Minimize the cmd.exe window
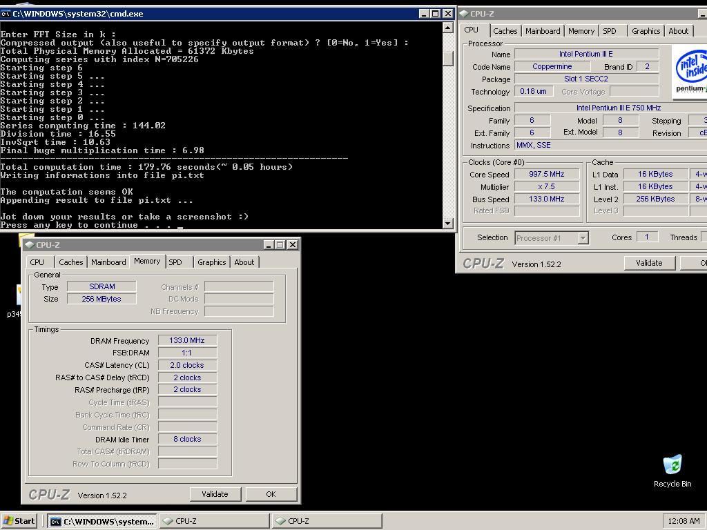This screenshot has width=707, height=530. (x=424, y=14)
